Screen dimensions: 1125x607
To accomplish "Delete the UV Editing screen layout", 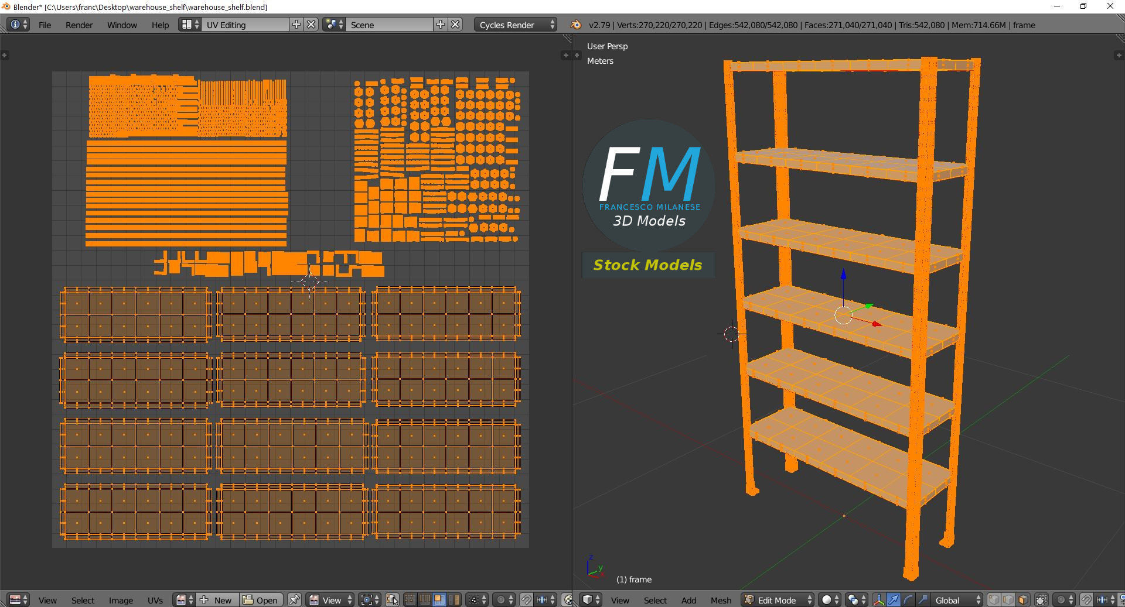I will [x=311, y=25].
